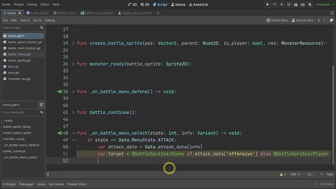Open battle_menu.gd script
This screenshot has height=189, width=336.
point(23,54)
